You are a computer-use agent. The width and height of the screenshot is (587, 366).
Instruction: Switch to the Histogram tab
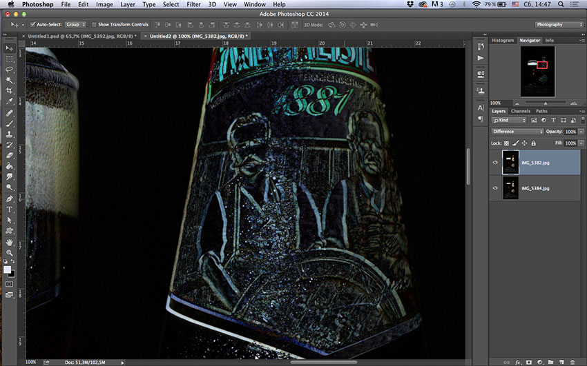coord(502,40)
